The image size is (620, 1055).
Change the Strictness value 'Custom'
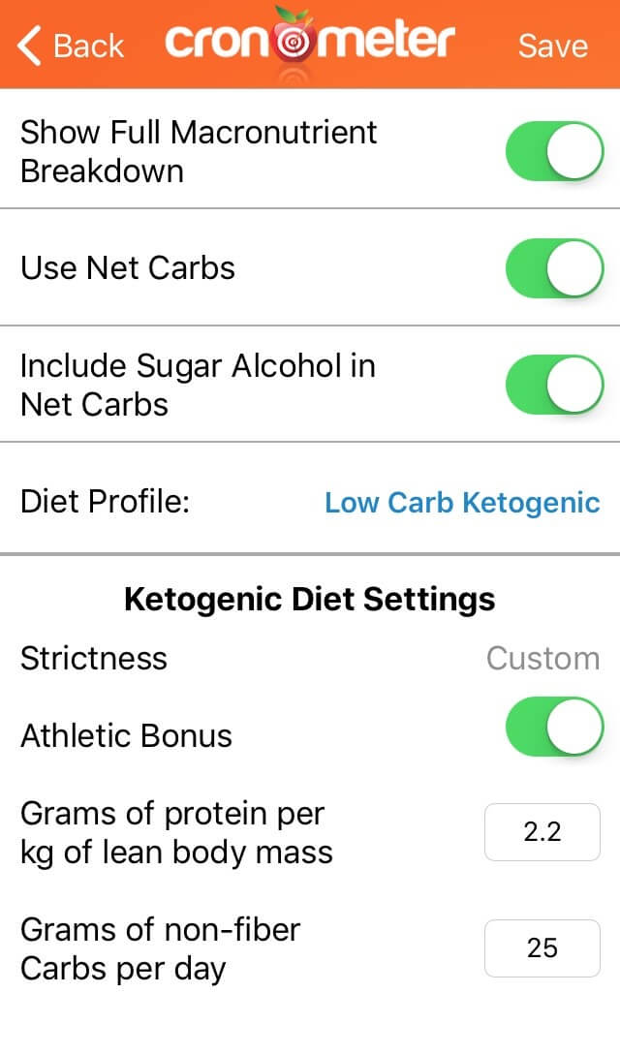click(542, 658)
